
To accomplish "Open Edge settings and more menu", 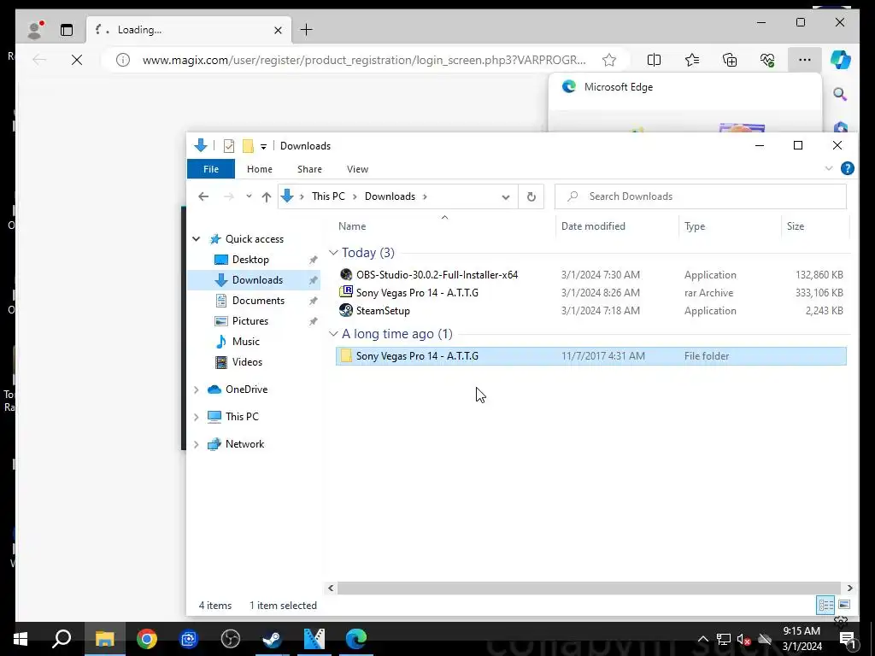I will (x=805, y=60).
